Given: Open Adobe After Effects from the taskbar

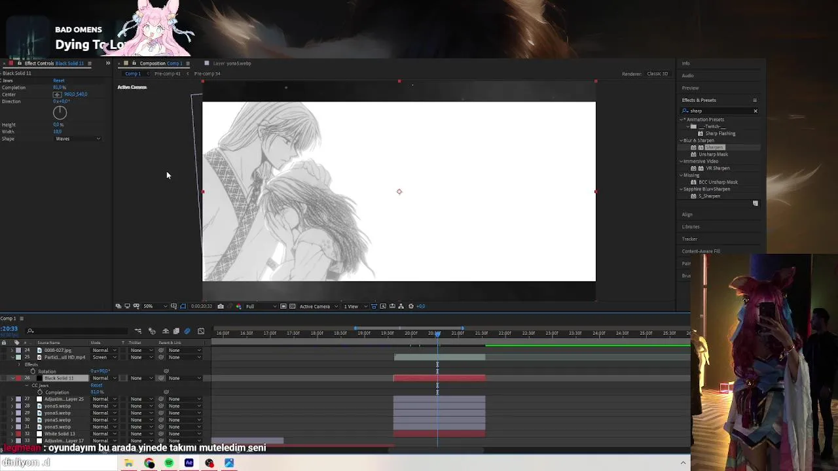Looking at the screenshot, I should (189, 463).
